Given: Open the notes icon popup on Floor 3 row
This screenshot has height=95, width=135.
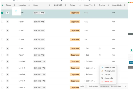Looking at the screenshot, I should (x=16, y=11).
